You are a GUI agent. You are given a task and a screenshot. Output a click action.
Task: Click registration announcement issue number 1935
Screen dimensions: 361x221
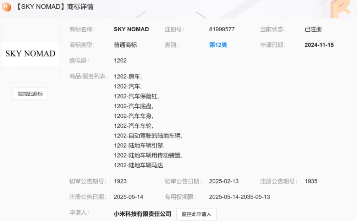311,181
